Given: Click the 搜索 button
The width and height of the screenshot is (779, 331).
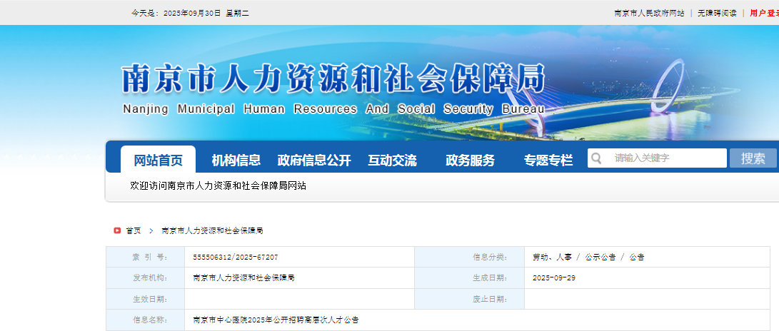Looking at the screenshot, I should pyautogui.click(x=753, y=158).
